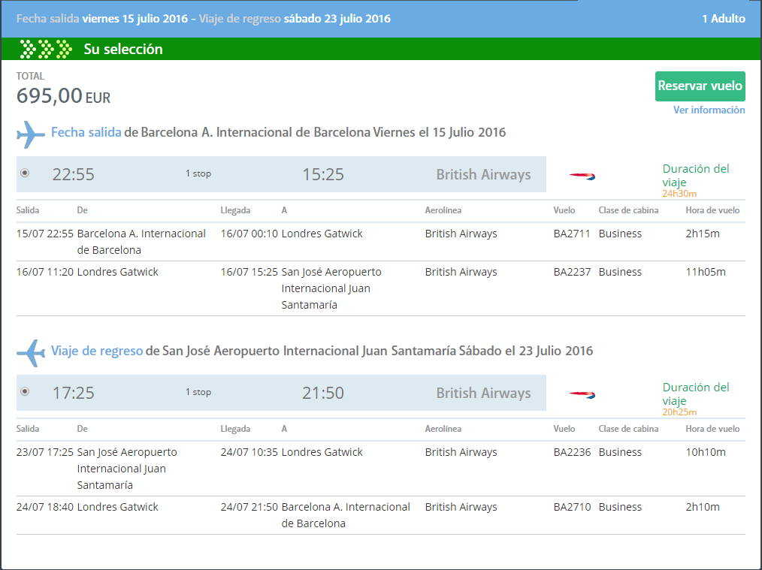Click the return trip airplane icon
The height and width of the screenshot is (570, 762).
[x=31, y=353]
